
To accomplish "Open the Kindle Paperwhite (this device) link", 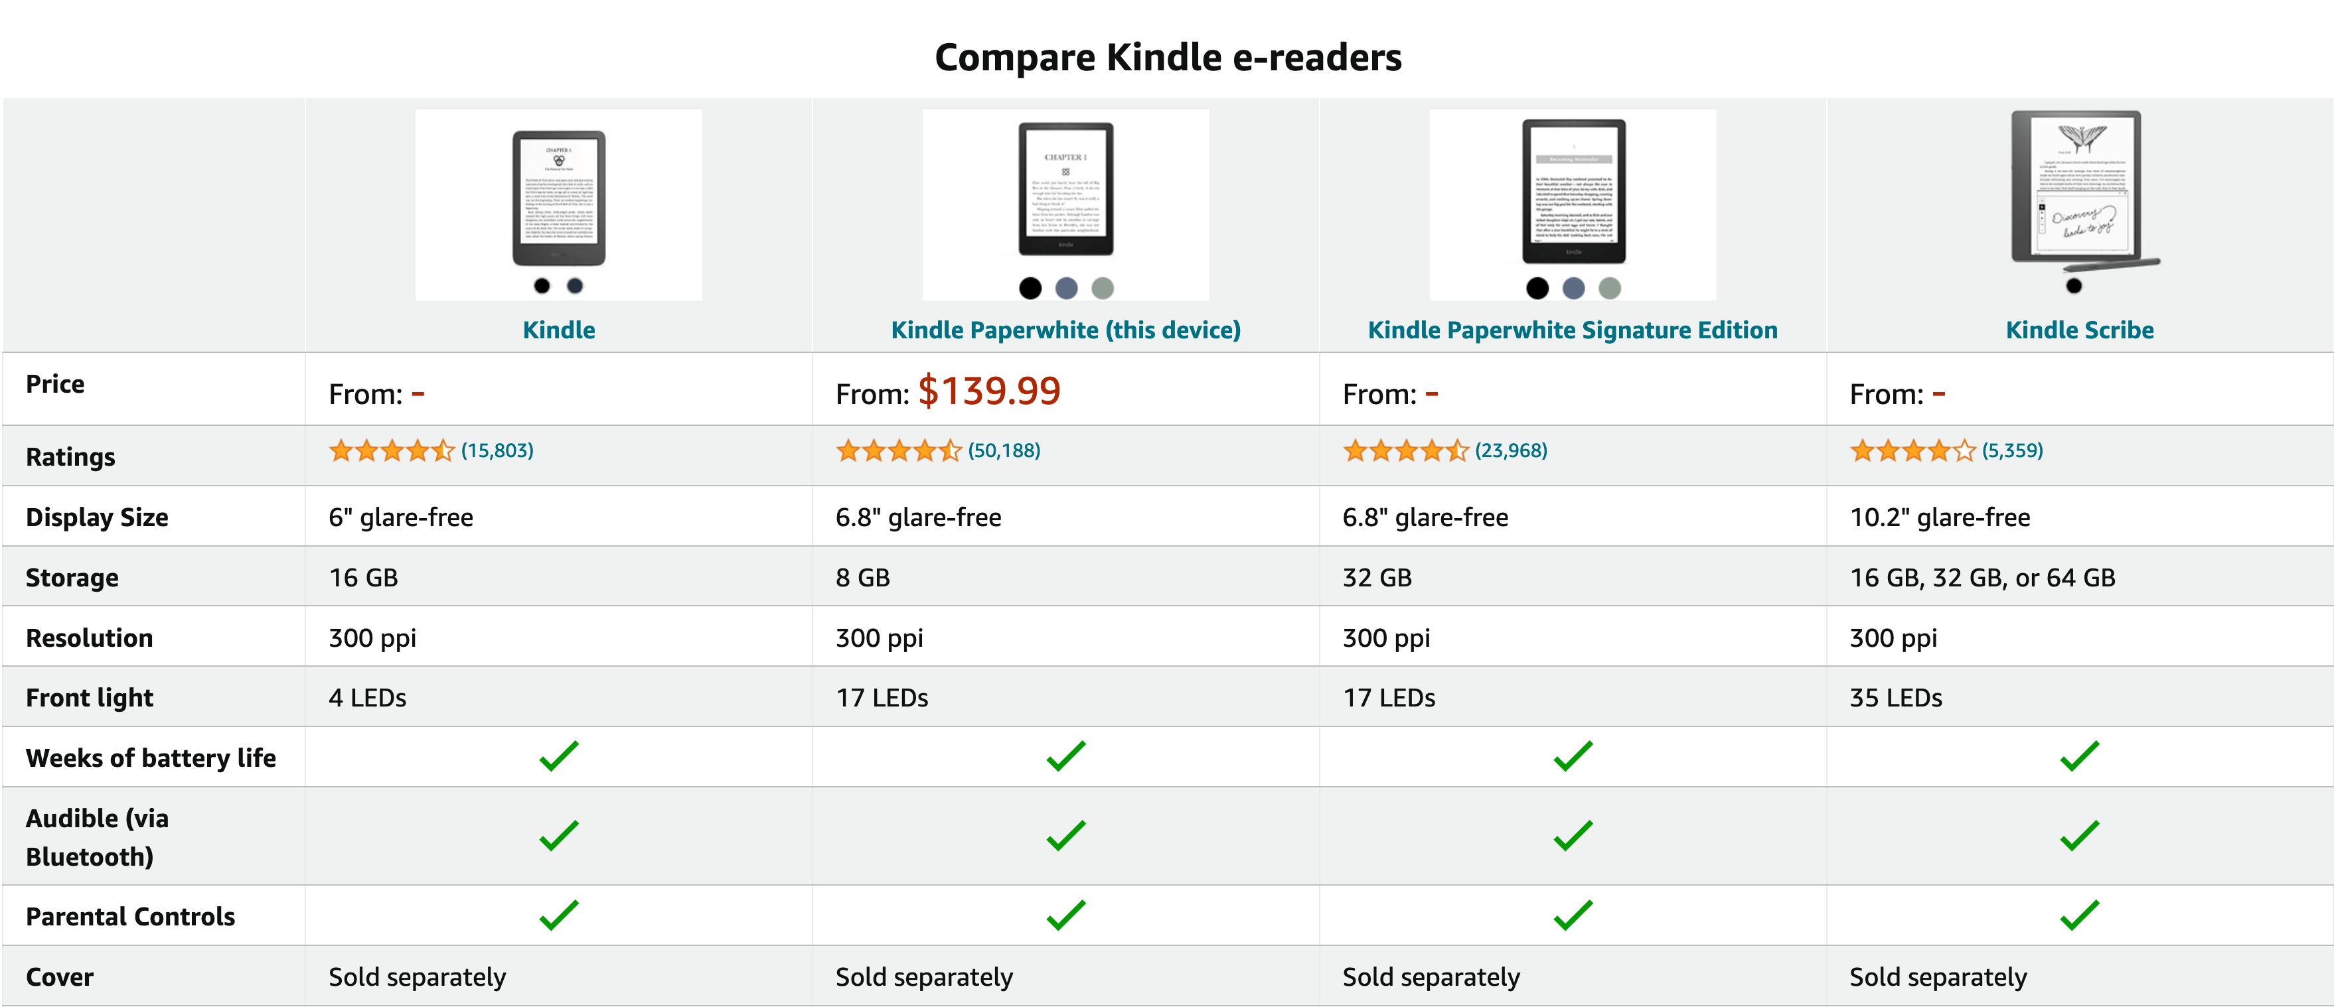I will pyautogui.click(x=1065, y=330).
